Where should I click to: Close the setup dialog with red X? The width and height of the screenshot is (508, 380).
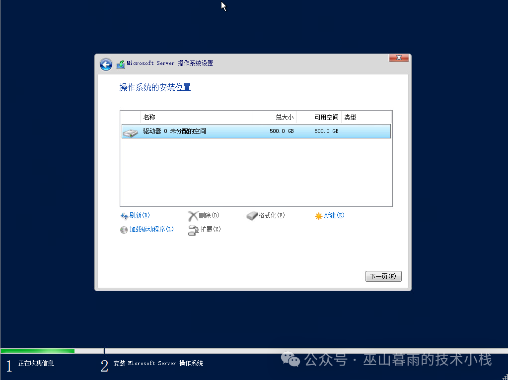pos(399,58)
